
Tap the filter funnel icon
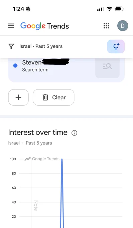point(11,47)
